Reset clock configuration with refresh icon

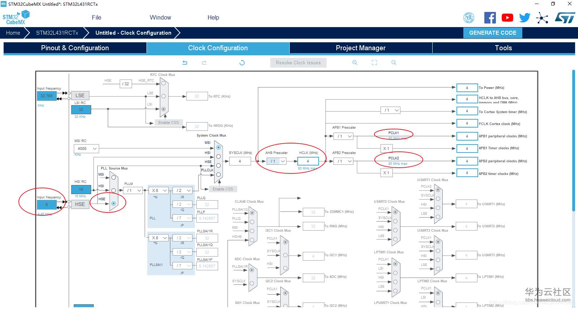(x=242, y=63)
